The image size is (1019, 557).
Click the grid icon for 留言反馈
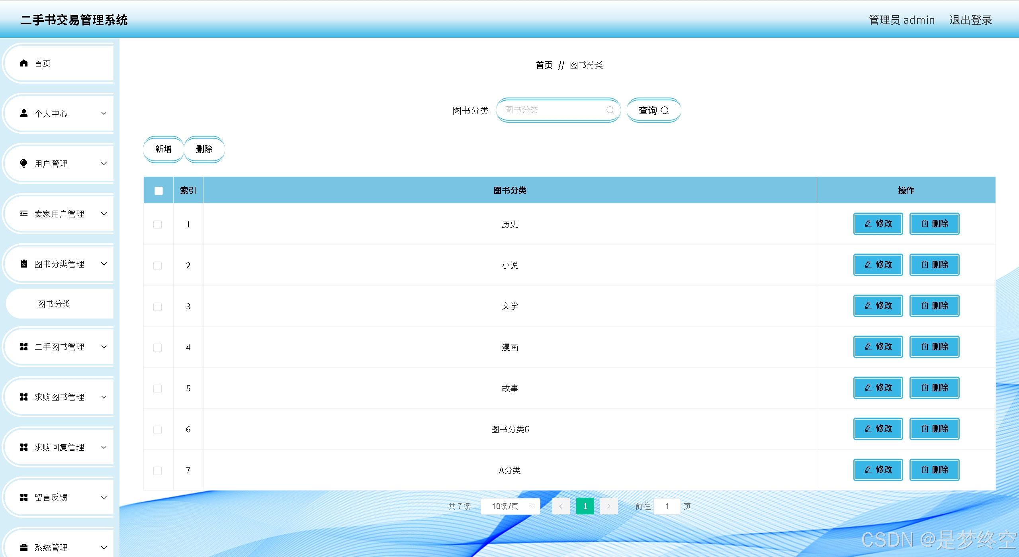(24, 497)
